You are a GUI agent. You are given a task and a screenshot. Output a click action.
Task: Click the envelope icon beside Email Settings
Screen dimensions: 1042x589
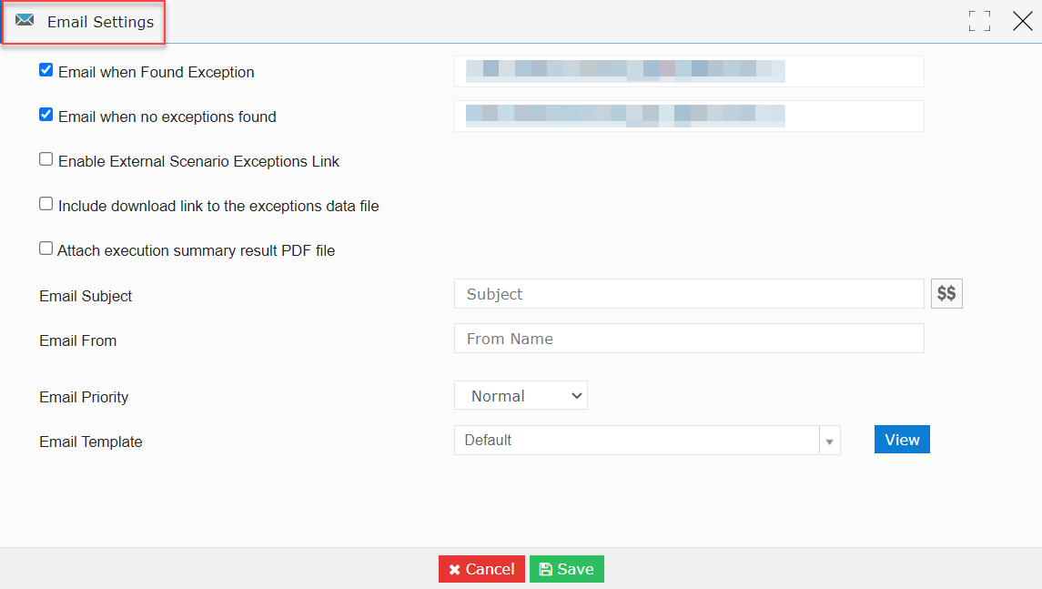tap(25, 20)
